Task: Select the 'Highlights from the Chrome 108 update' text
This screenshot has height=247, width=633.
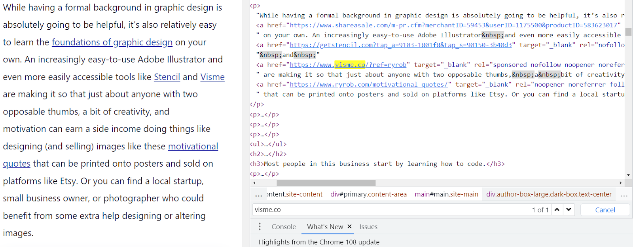Action: click(x=319, y=242)
